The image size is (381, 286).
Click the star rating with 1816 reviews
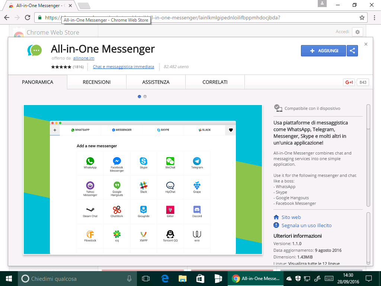[67, 67]
